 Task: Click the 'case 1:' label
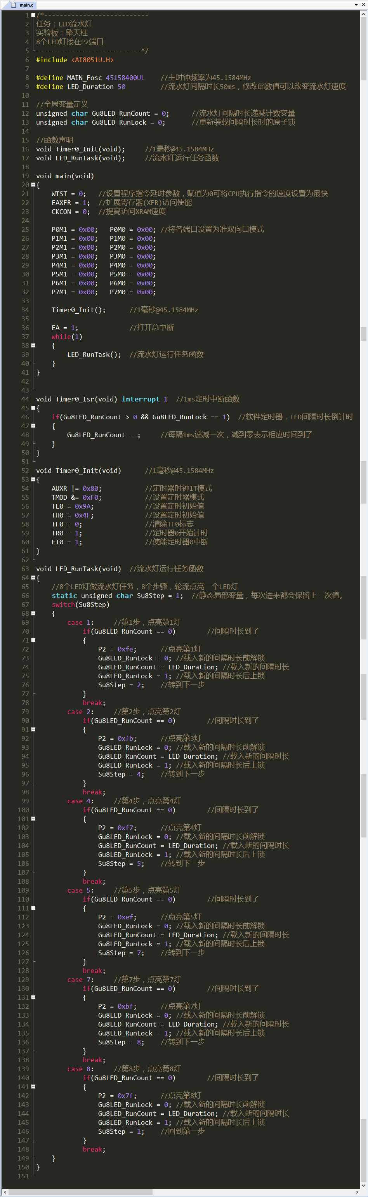coord(80,622)
